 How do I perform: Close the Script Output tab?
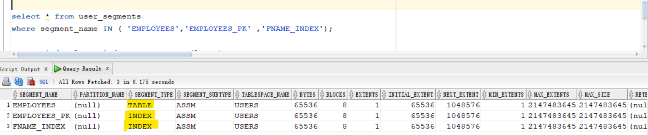point(46,69)
